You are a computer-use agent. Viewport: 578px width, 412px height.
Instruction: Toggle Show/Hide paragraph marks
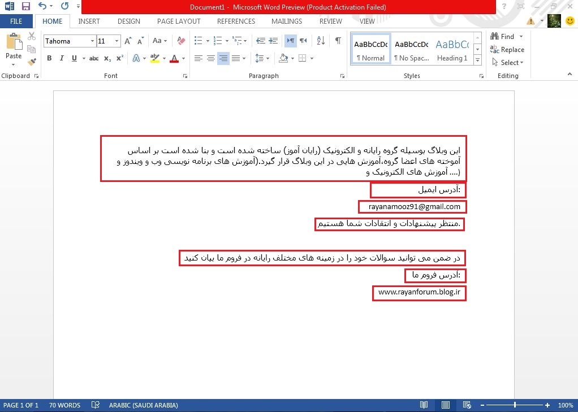(x=338, y=41)
